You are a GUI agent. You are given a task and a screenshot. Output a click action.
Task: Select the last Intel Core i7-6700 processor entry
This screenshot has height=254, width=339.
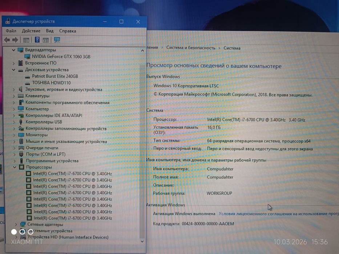coord(73,218)
